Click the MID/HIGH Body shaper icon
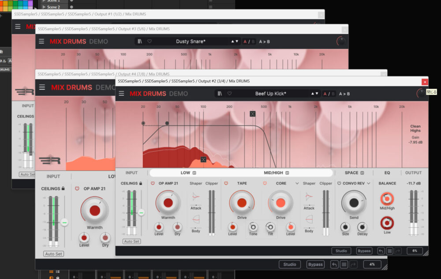 coord(309,219)
